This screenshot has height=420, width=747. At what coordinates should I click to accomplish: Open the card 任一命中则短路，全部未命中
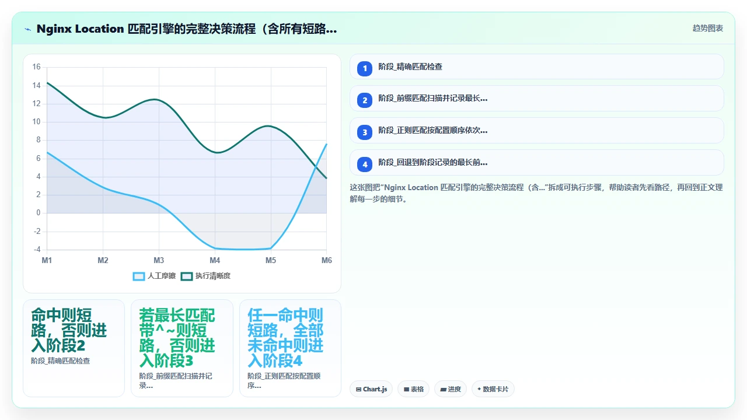click(290, 348)
